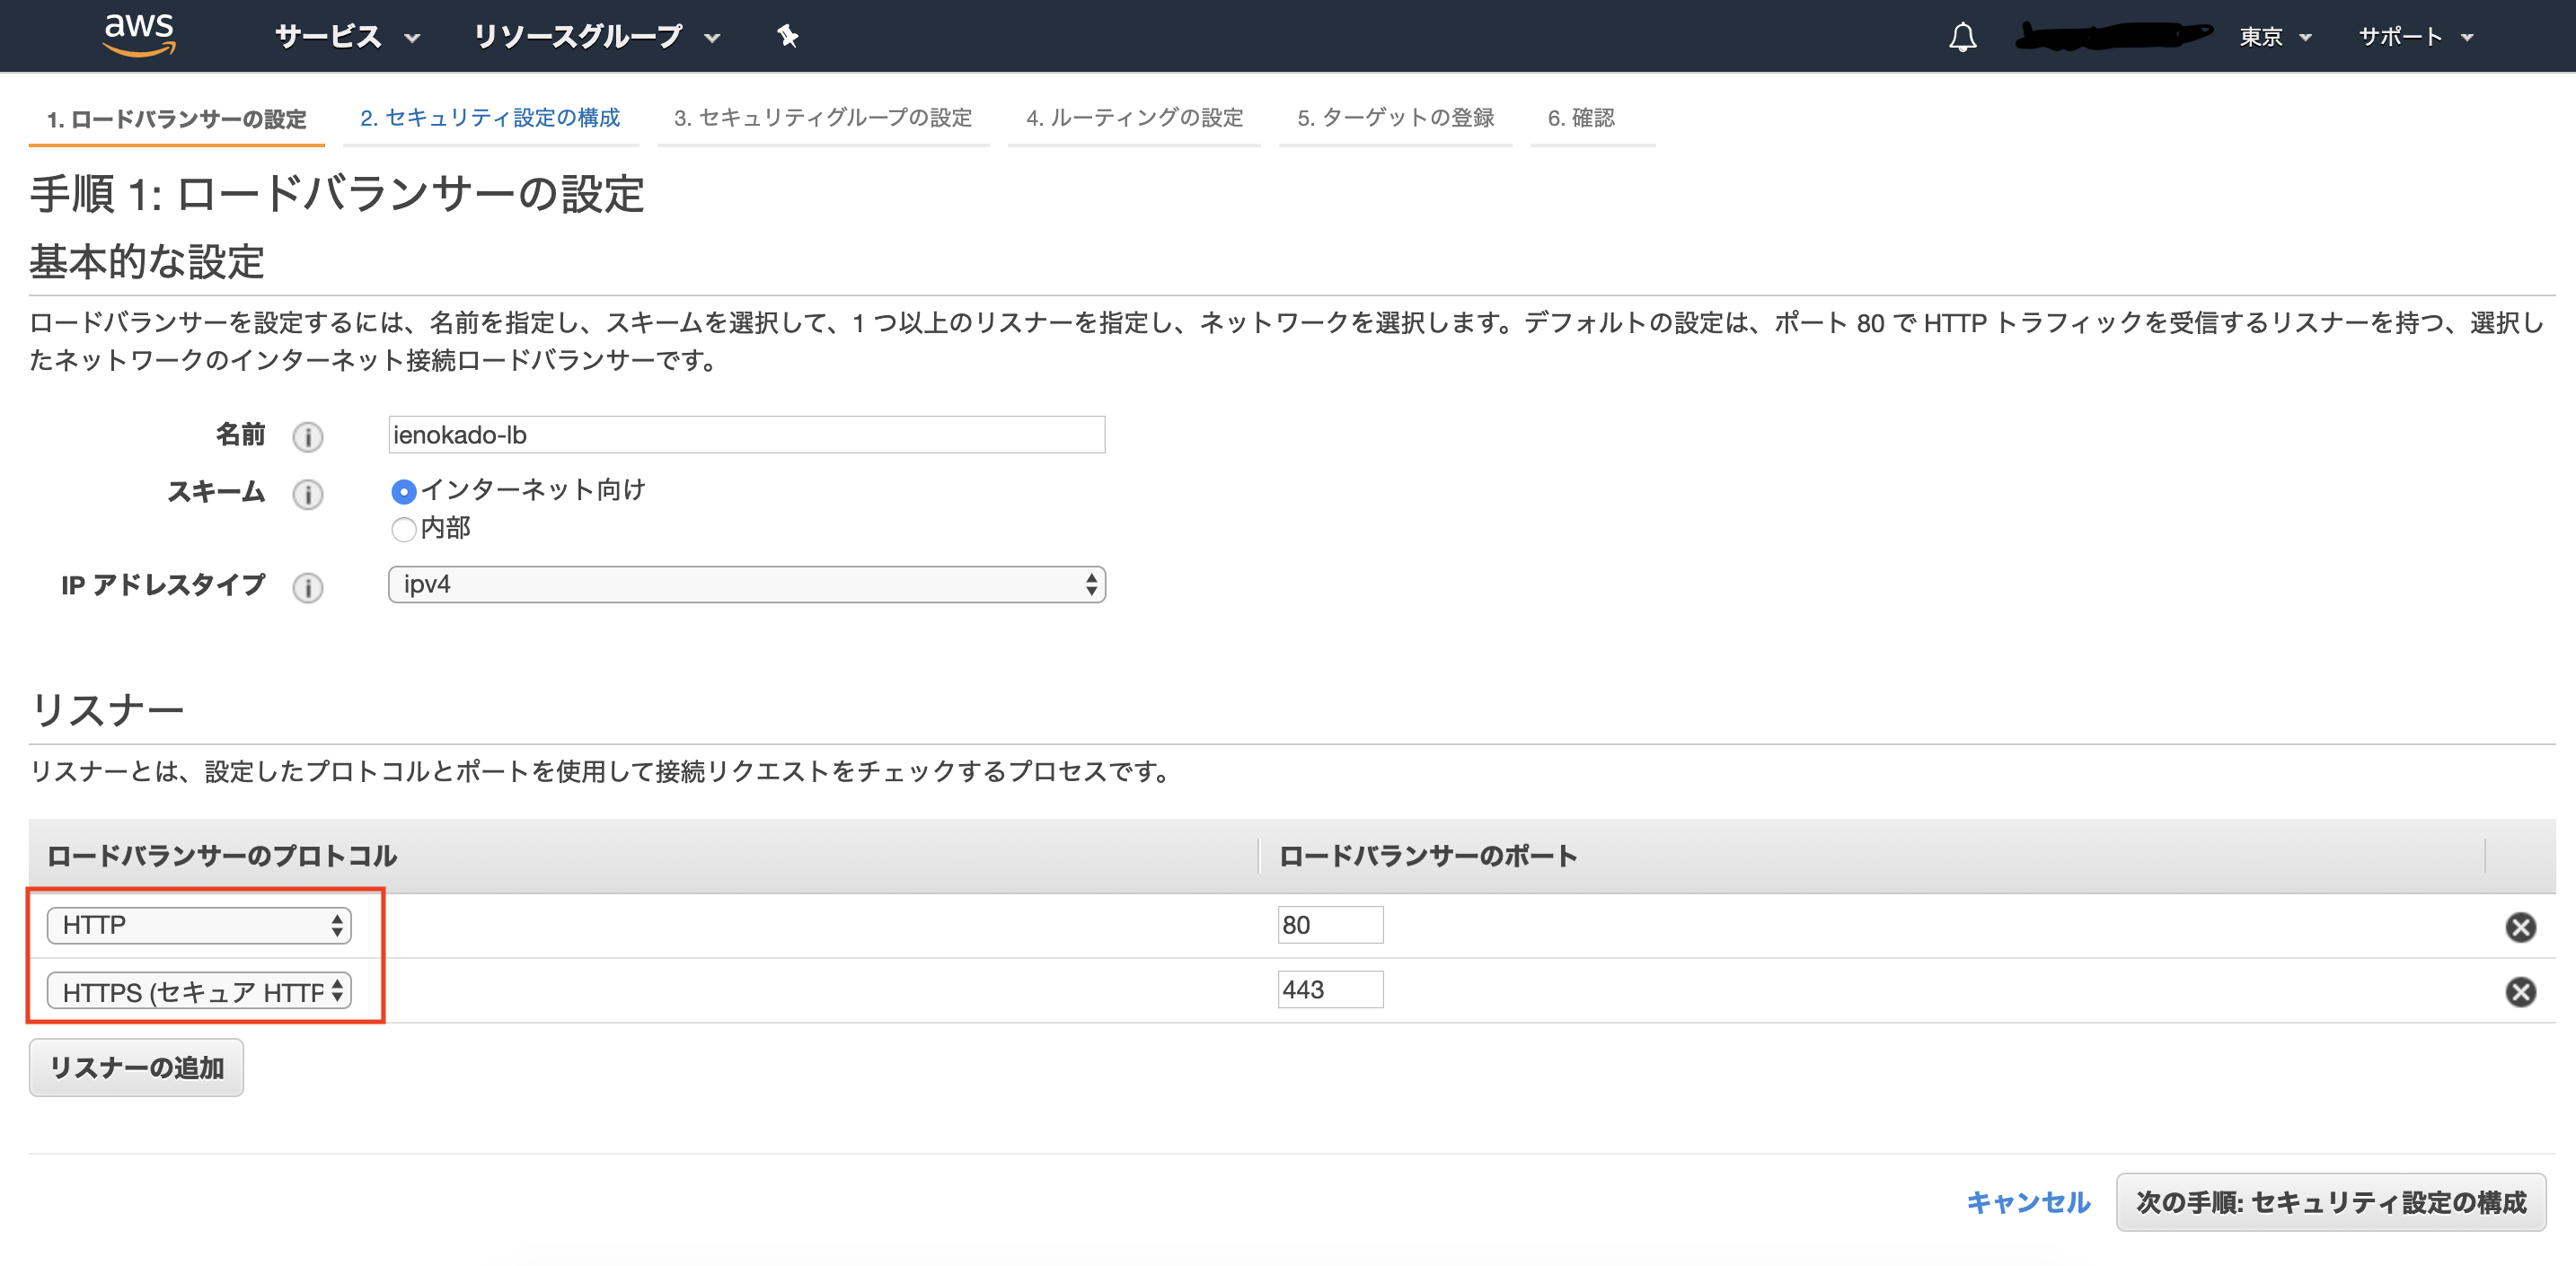Screen dimensions: 2576x1266
Task: Click 次の手順: セキュリティ設定の構成 button
Action: tap(2330, 1202)
